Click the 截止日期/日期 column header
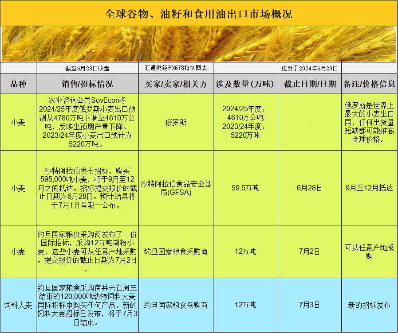Viewport: 398px width, 333px height. 310,84
